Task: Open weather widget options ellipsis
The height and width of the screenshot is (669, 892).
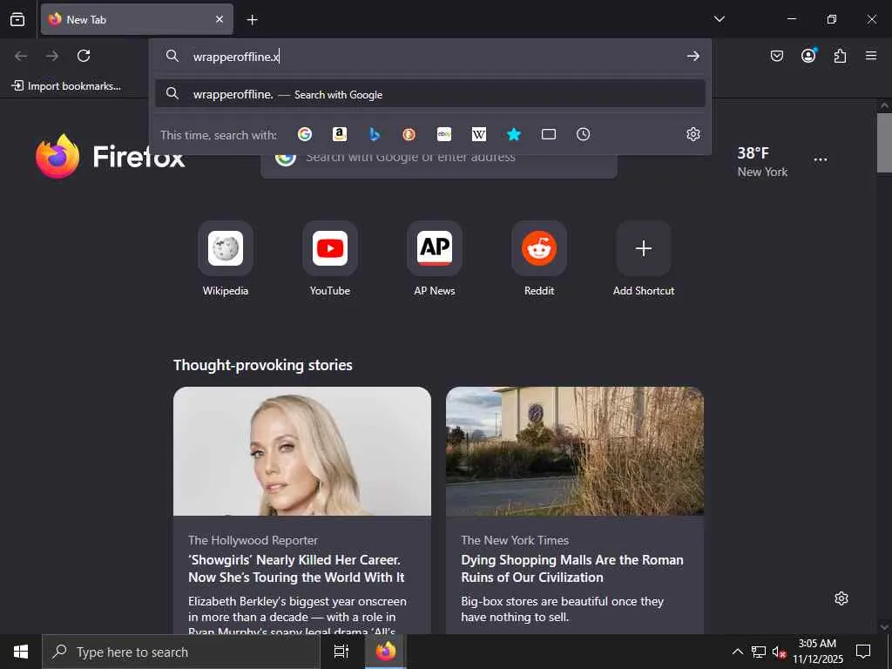Action: point(821,160)
